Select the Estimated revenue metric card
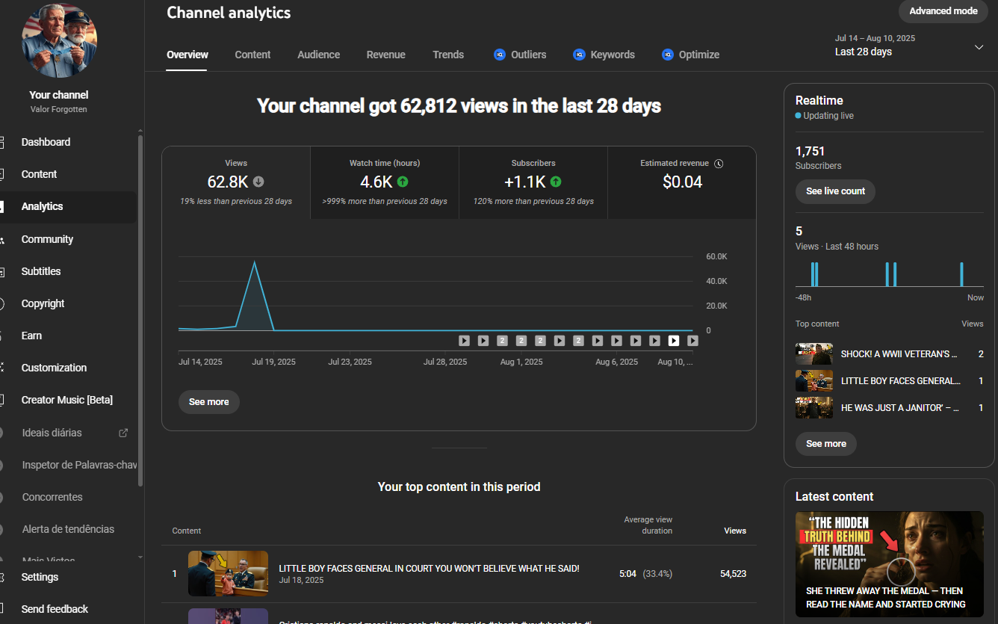Screen dimensions: 998x624 tap(682, 183)
